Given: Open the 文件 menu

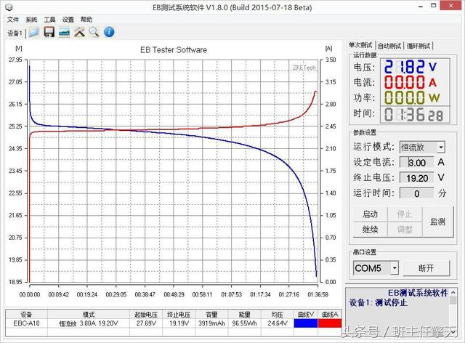Looking at the screenshot, I should coord(13,20).
